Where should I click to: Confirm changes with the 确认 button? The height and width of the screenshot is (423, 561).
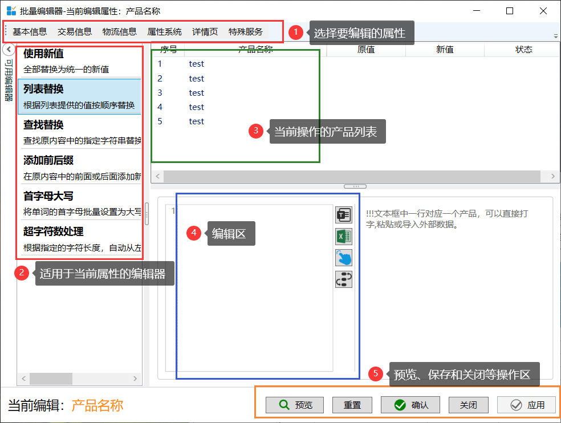point(410,405)
